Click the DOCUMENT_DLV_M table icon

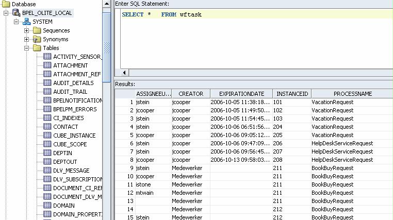coord(47,196)
